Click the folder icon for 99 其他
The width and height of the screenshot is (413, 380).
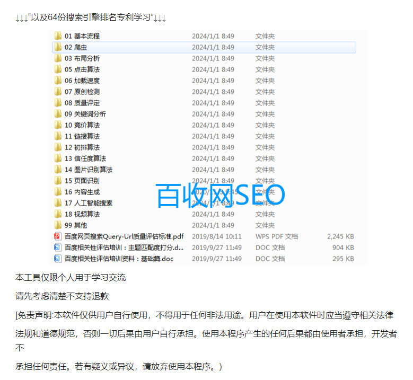58,225
